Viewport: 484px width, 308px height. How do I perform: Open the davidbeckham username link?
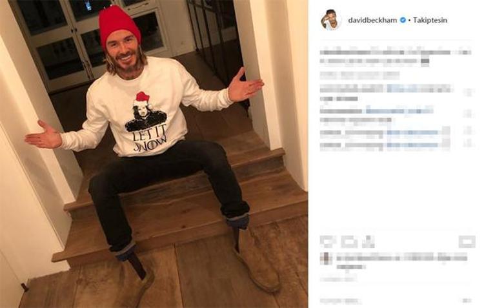pyautogui.click(x=372, y=20)
